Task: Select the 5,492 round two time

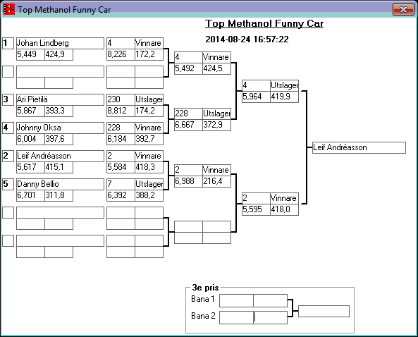Action: pos(188,68)
